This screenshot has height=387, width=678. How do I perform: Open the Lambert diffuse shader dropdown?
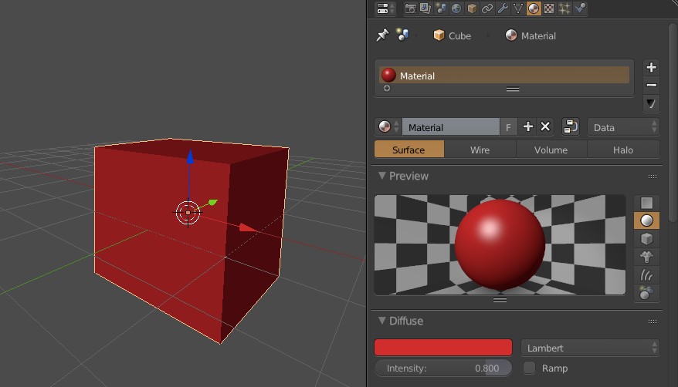[590, 348]
